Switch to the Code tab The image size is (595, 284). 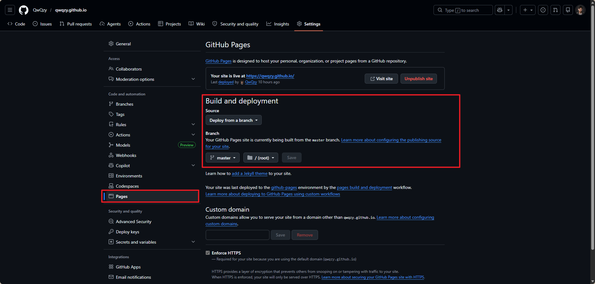pos(16,24)
